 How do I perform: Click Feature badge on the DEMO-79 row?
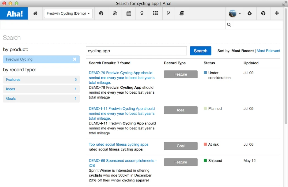(181, 74)
